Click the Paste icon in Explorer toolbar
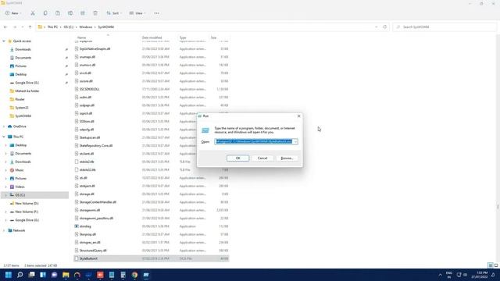The width and height of the screenshot is (500, 281). (58, 13)
